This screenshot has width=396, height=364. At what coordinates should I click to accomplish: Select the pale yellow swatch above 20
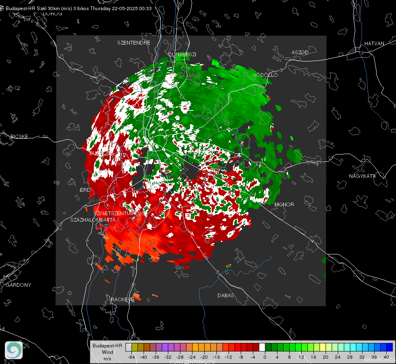(x=323, y=347)
